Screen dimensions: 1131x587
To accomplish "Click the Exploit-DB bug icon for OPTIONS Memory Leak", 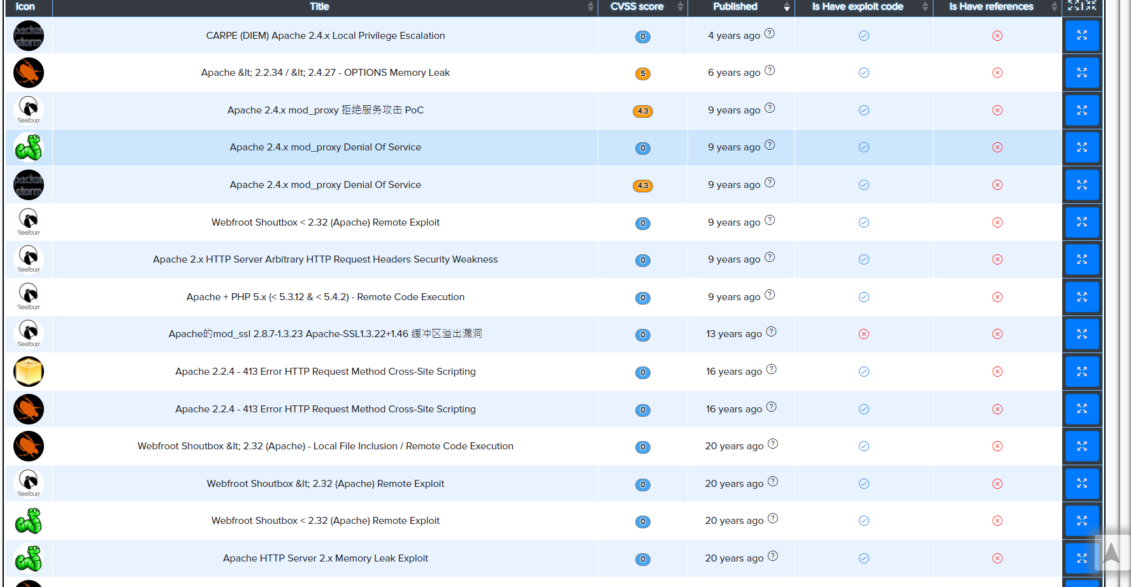I will (x=29, y=73).
